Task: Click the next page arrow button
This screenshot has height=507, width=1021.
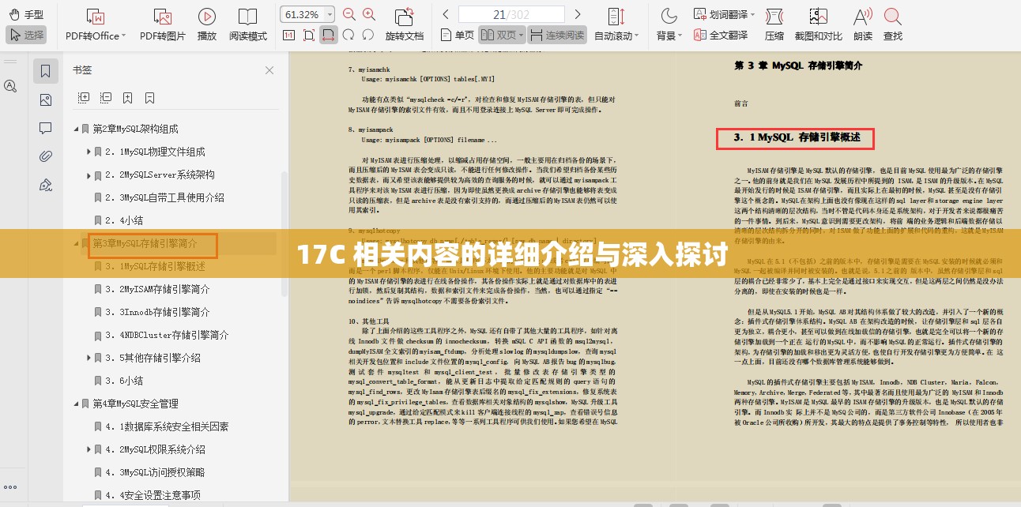Action: pyautogui.click(x=578, y=13)
